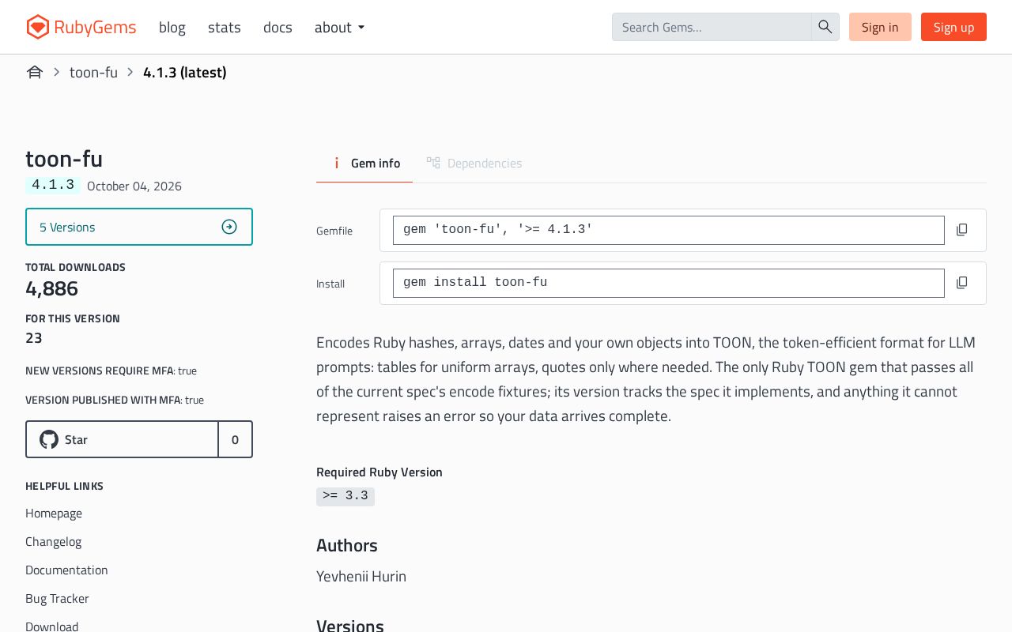The image size is (1012, 632).
Task: Click the Download link
Action: 52,626
